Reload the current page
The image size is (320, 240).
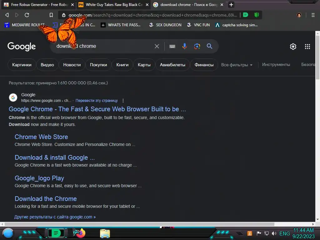(x=27, y=15)
